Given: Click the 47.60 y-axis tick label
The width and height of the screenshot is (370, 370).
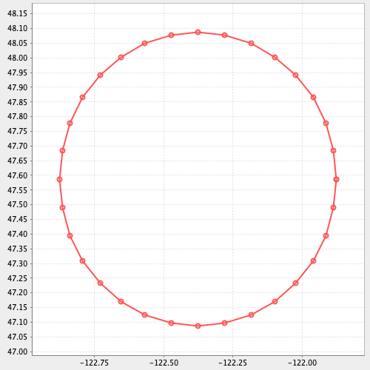Looking at the screenshot, I should click(17, 175).
